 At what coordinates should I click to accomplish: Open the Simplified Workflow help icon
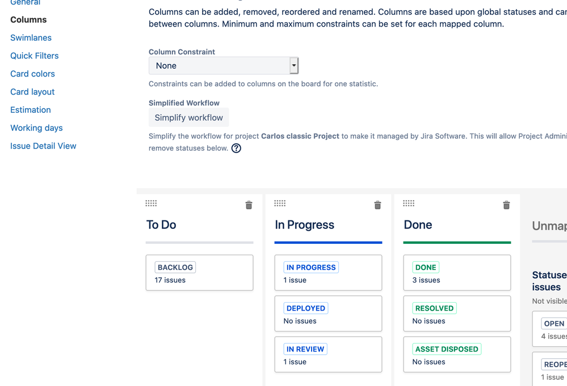pos(236,149)
